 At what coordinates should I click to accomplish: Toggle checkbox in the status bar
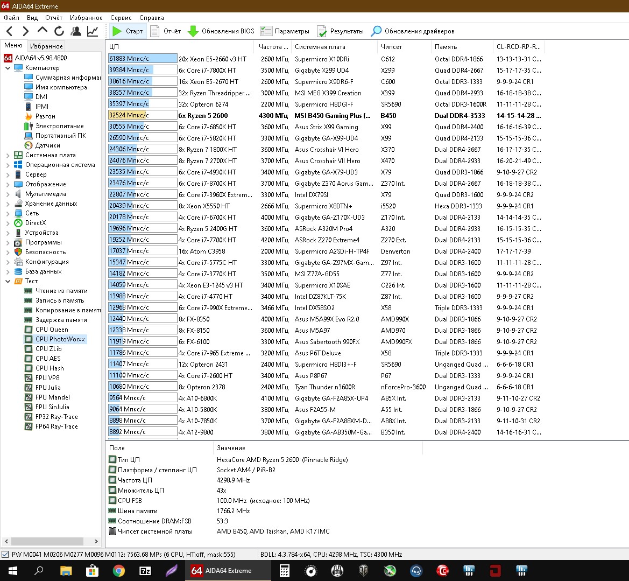(x=5, y=555)
